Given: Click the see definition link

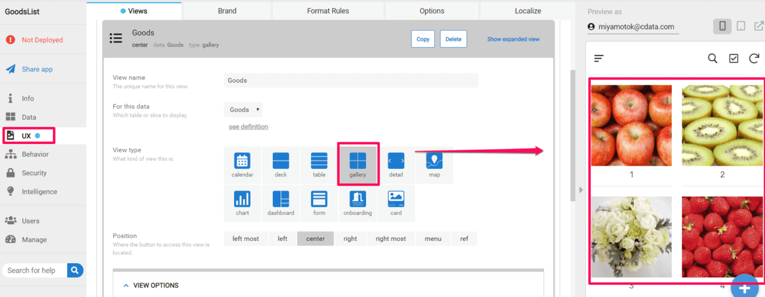Looking at the screenshot, I should [249, 127].
